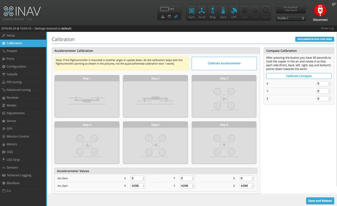Open the Profile 1 dropdown
This screenshot has height=206, width=337.
pyautogui.click(x=290, y=18)
